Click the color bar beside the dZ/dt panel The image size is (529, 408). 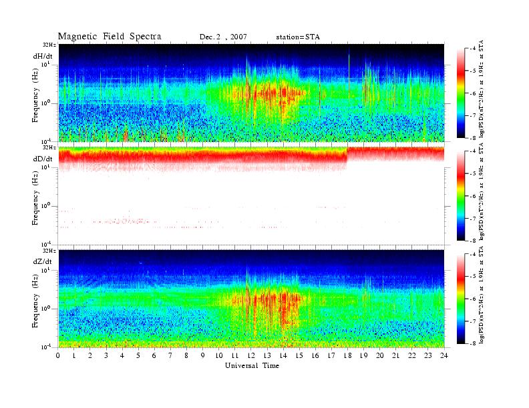(461, 299)
